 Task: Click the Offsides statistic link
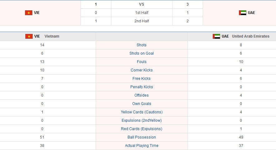click(142, 95)
